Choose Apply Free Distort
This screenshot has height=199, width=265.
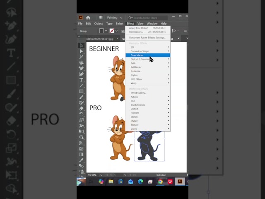tap(148, 28)
